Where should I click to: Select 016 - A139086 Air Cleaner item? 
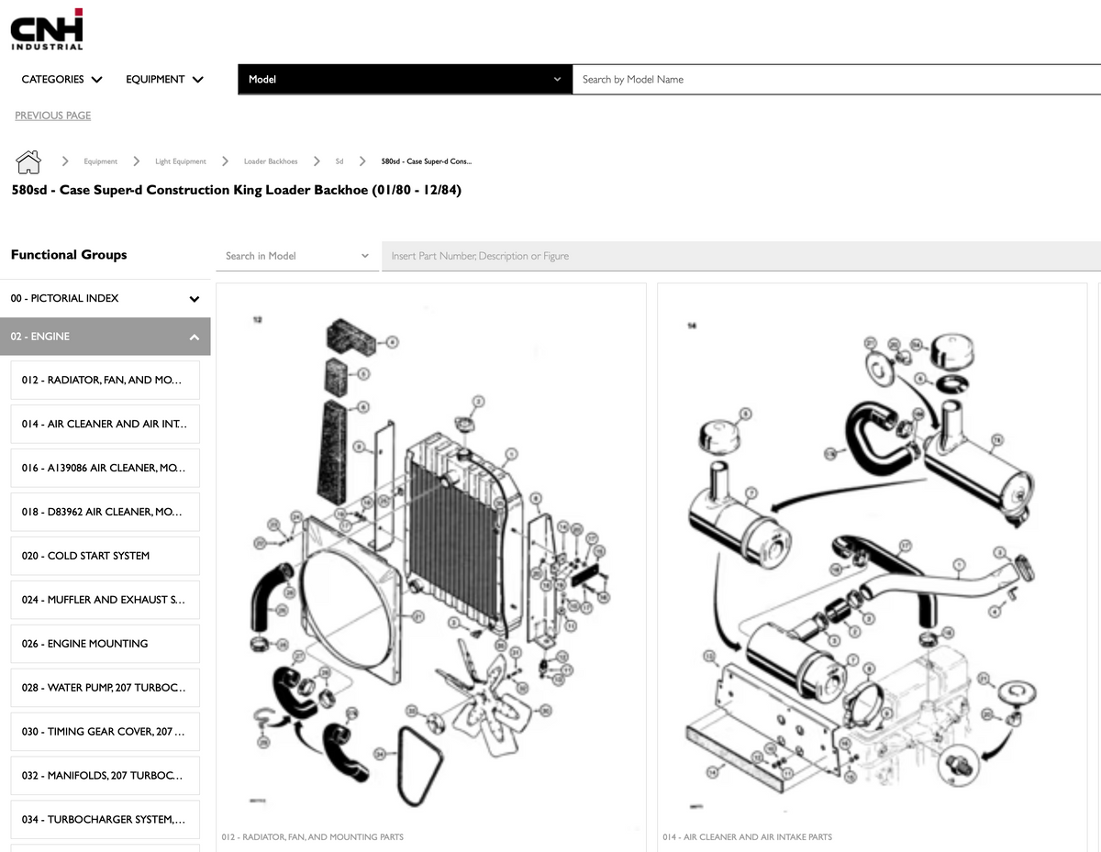[x=106, y=468]
